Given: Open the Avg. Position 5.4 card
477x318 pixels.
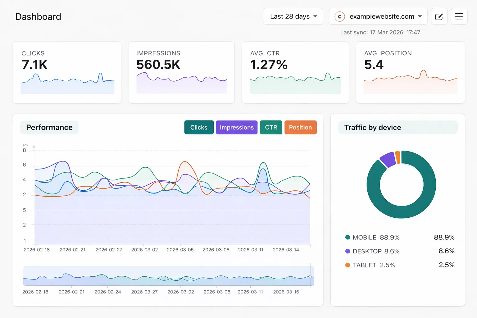Looking at the screenshot, I should pyautogui.click(x=410, y=72).
